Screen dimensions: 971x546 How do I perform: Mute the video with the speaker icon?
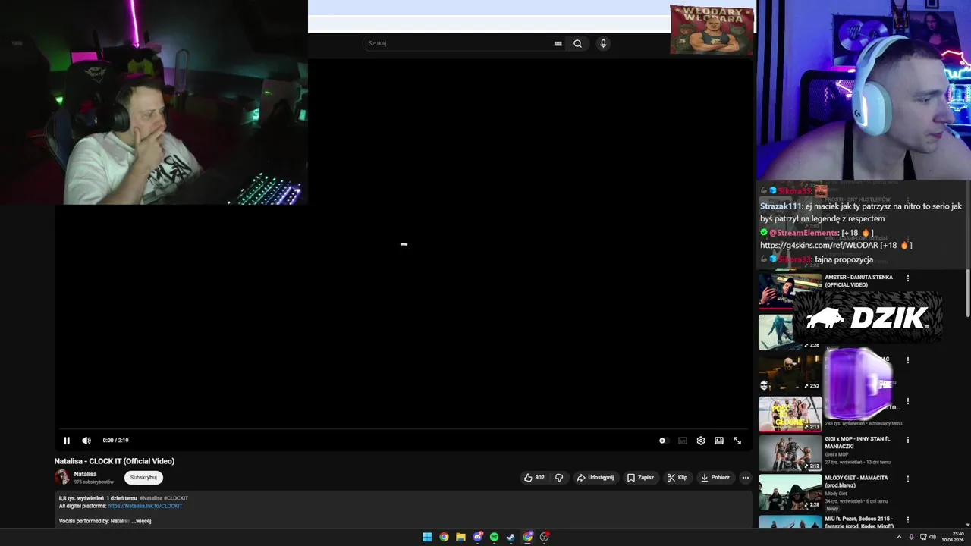pos(86,441)
